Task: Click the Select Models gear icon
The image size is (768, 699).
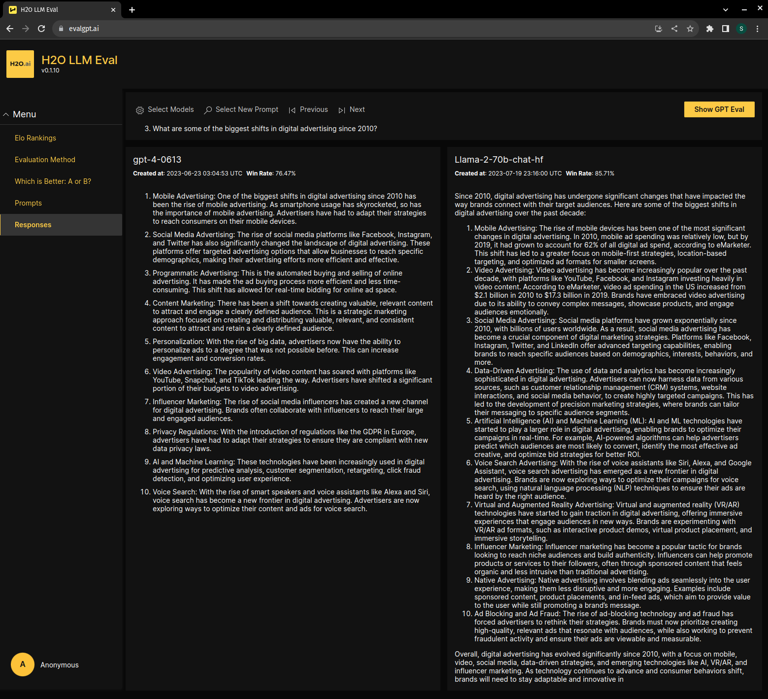Action: [140, 110]
